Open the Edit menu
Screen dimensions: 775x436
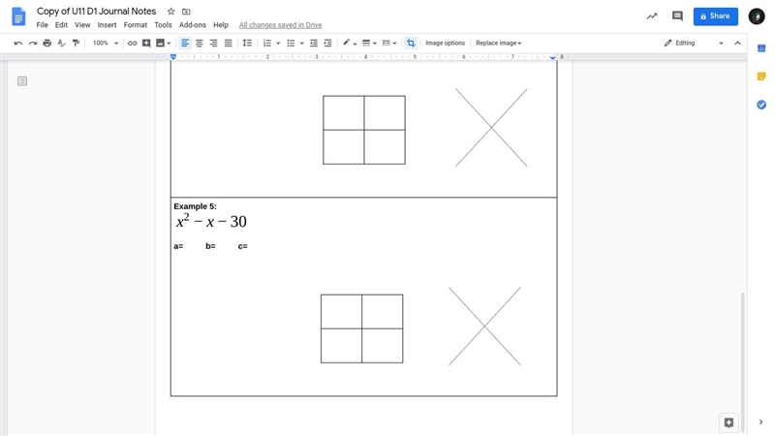click(61, 25)
